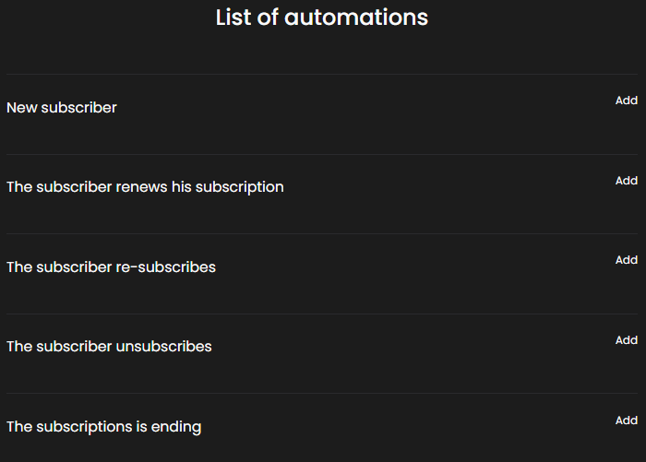Select 'The subscriptions is ending' text

point(103,427)
